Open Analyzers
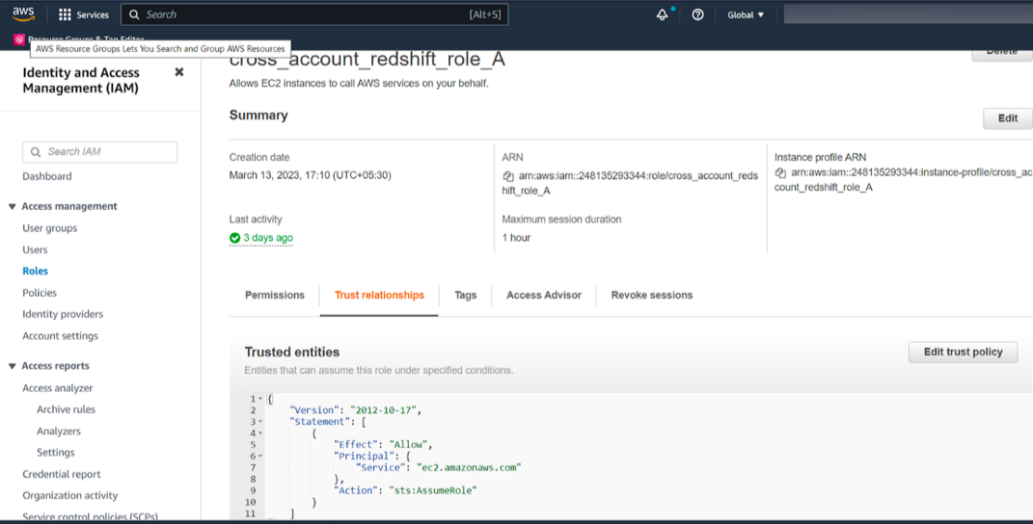This screenshot has width=1033, height=524. pyautogui.click(x=59, y=432)
